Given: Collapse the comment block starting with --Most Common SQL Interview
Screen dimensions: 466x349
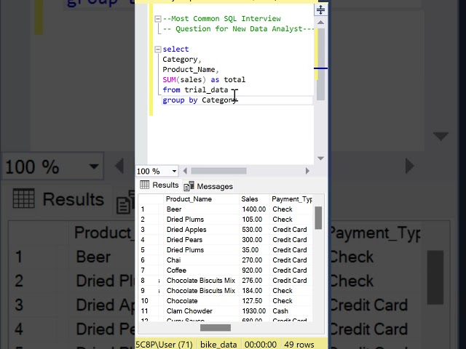Looking at the screenshot, I should 158,19.
